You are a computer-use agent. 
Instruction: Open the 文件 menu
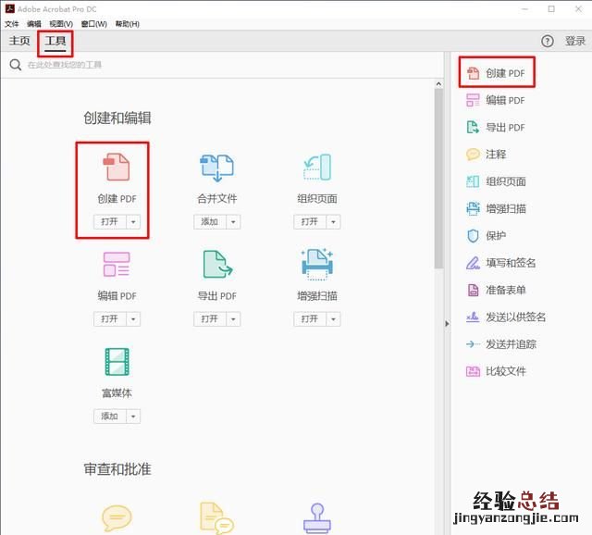pyautogui.click(x=11, y=24)
